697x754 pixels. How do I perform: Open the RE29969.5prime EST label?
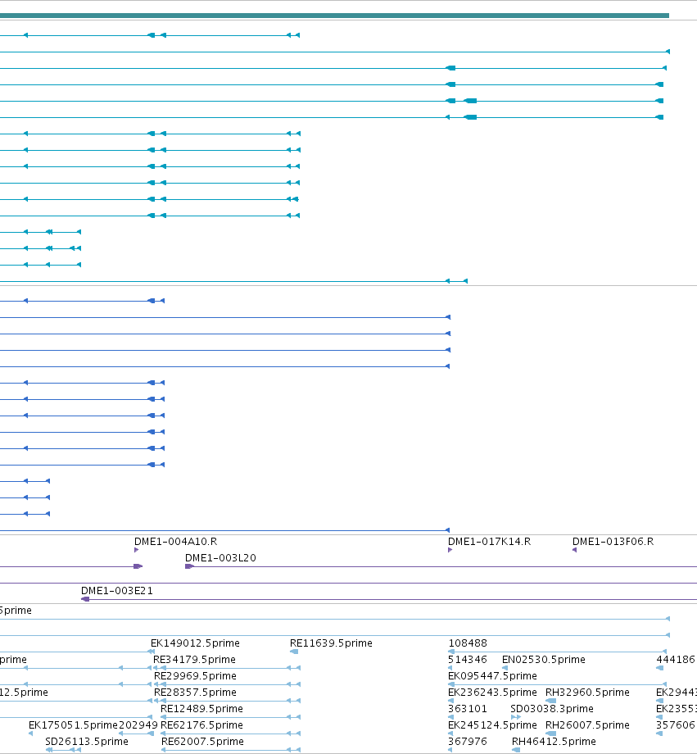click(195, 675)
